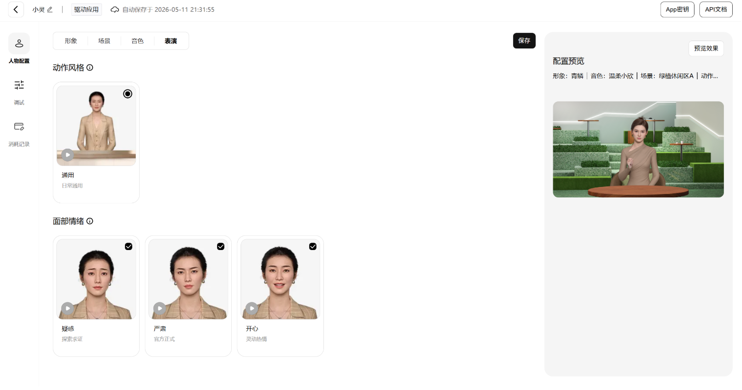
Task: Uncheck the 开心 emotion checkbox
Action: click(313, 247)
